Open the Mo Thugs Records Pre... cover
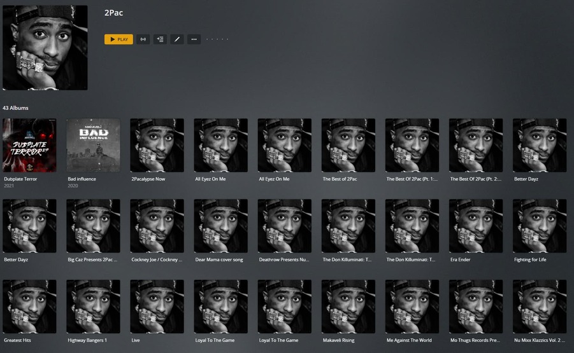The image size is (574, 353). click(476, 307)
